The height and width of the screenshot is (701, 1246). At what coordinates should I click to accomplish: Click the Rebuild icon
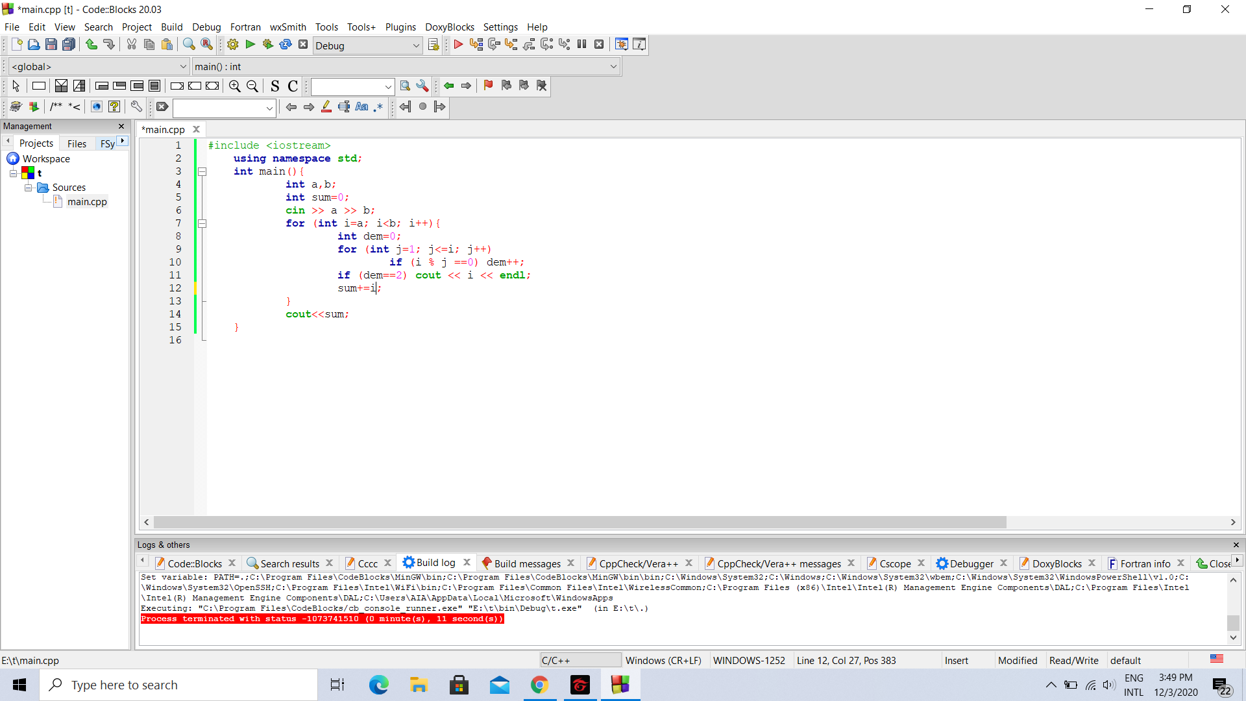pyautogui.click(x=285, y=45)
